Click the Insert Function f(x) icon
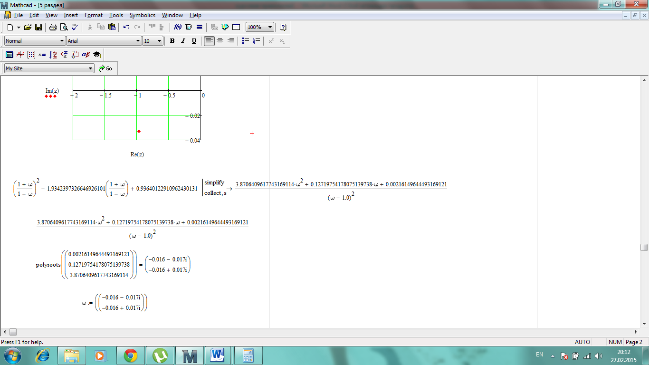The height and width of the screenshot is (365, 649). click(x=178, y=27)
